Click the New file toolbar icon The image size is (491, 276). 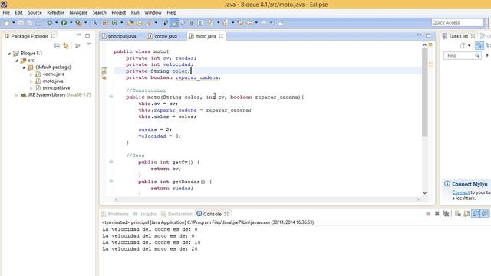pyautogui.click(x=6, y=23)
